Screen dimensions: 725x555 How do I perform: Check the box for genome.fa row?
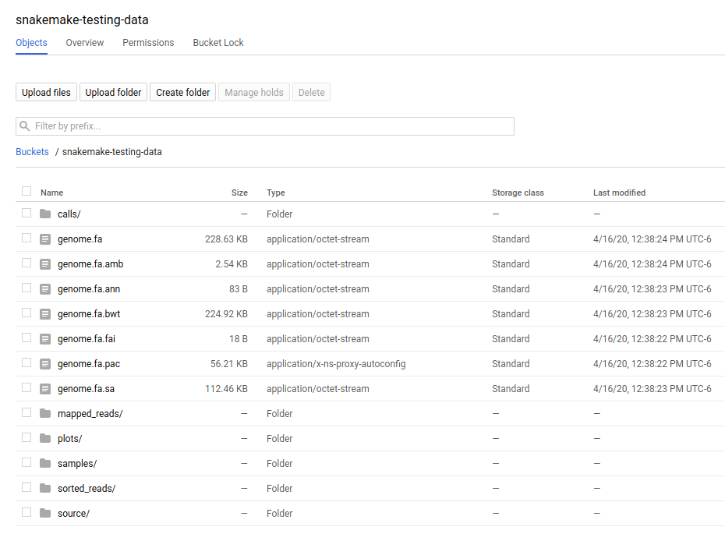point(27,239)
